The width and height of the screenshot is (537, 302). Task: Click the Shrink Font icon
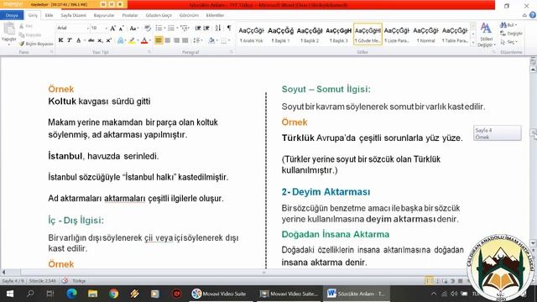point(121,29)
